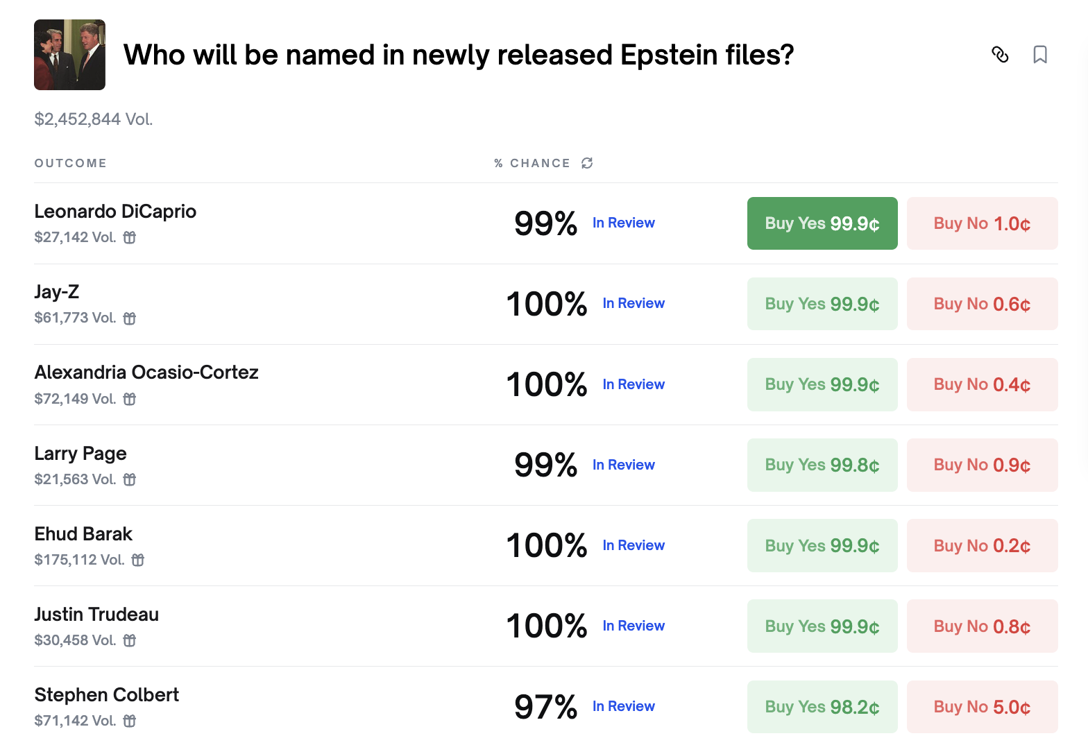Buy No for Larry Page at 0.9¢

coord(982,465)
